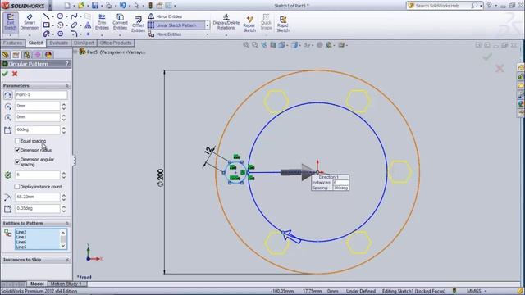Click the Circular Pattern help question mark

coord(67,64)
